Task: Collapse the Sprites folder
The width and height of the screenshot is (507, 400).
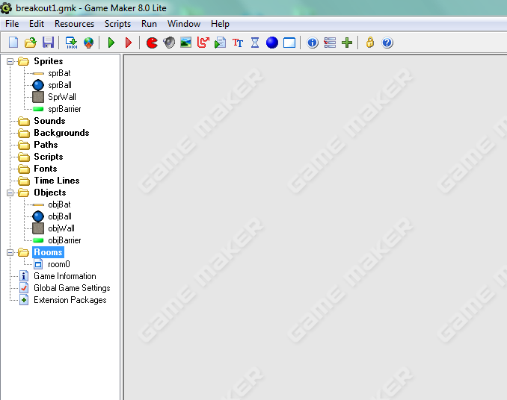Action: tap(10, 61)
